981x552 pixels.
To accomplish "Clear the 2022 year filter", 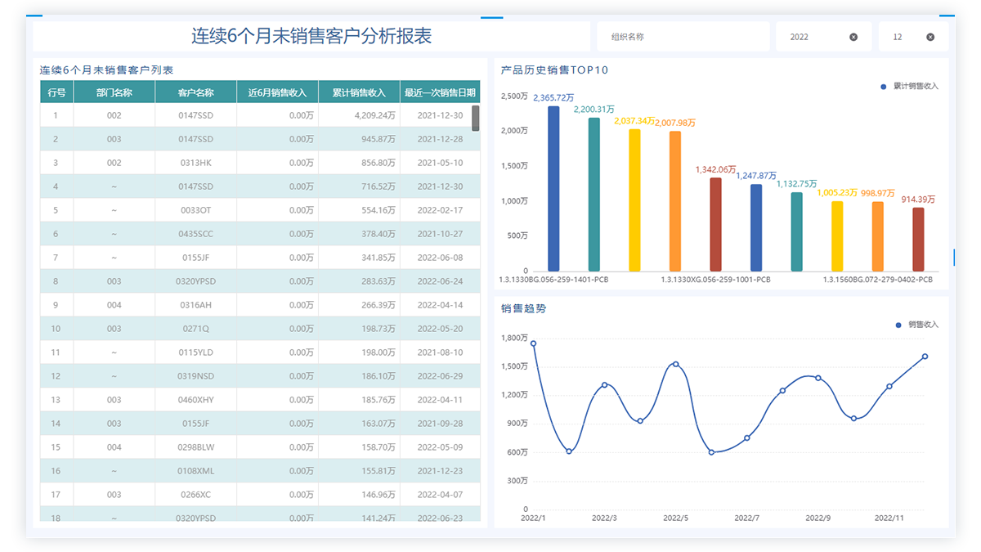I will (853, 37).
